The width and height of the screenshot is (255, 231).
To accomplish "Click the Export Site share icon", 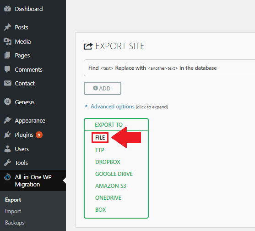I will point(88,46).
